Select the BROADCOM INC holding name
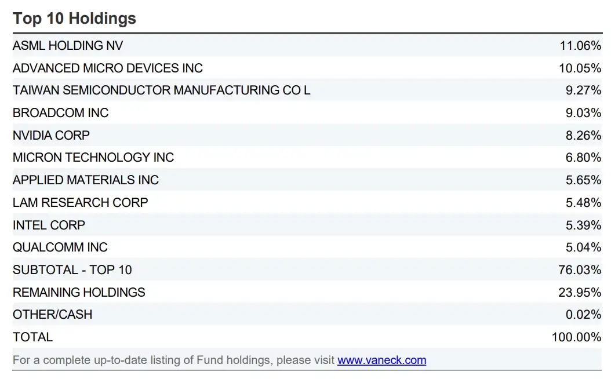Image resolution: width=611 pixels, height=379 pixels. 60,113
